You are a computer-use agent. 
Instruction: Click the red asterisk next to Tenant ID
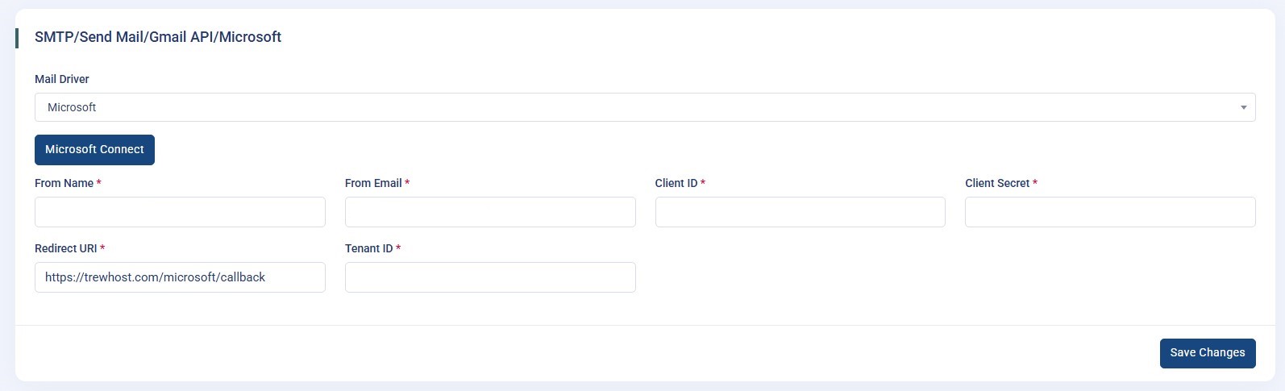pyautogui.click(x=398, y=248)
